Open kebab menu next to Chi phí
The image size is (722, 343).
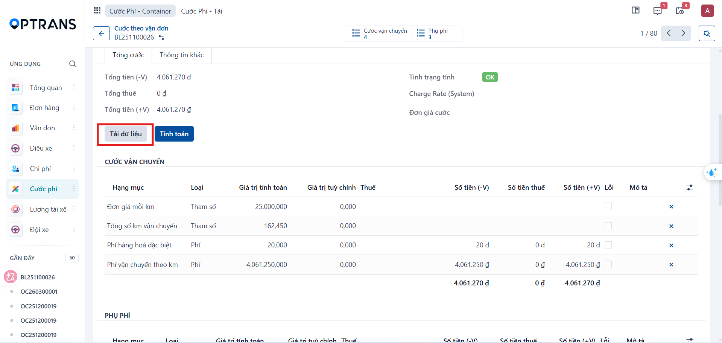74,168
